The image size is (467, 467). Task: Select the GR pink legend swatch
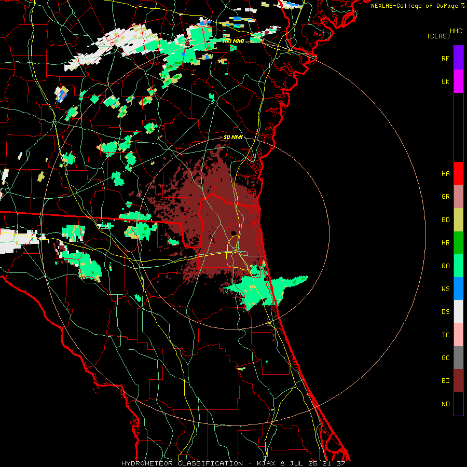coord(458,197)
